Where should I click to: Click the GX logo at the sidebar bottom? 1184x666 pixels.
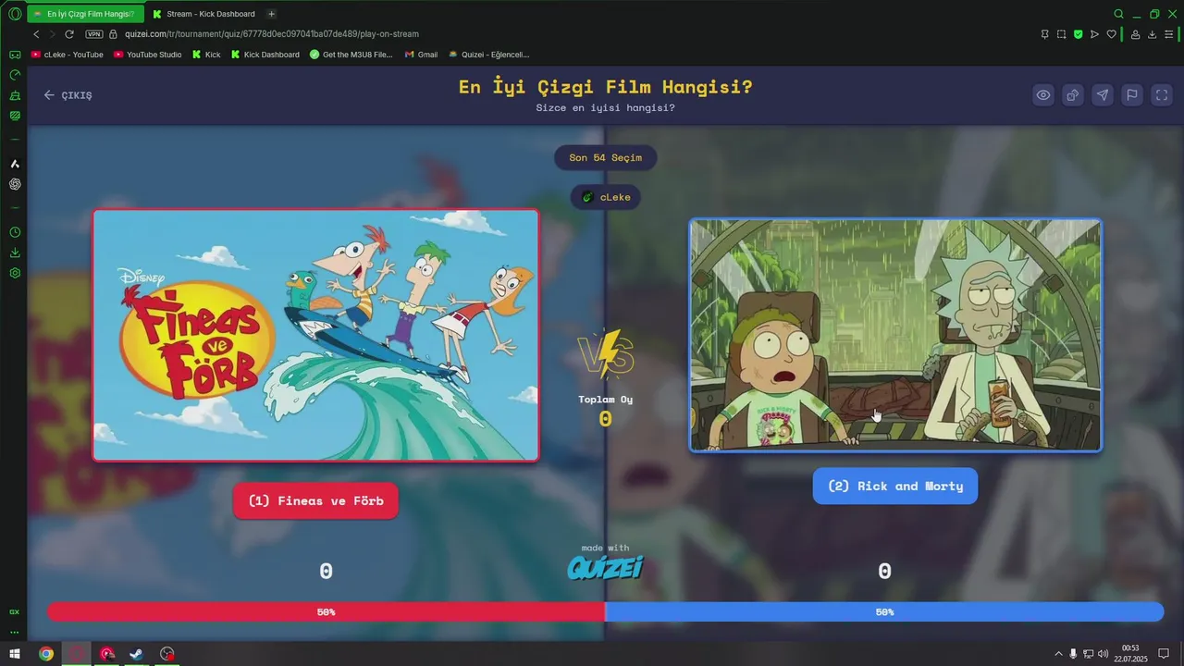point(14,611)
